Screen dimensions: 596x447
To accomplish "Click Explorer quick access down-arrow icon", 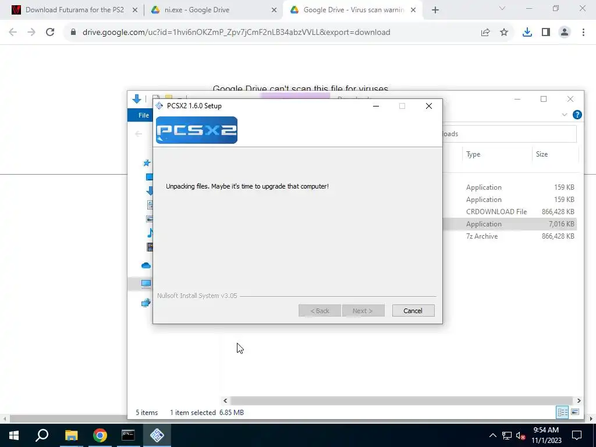I will (x=137, y=99).
